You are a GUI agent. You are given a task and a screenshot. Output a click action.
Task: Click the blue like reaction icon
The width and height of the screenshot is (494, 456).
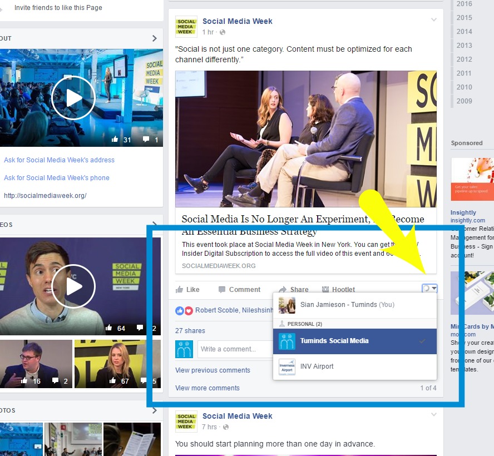tap(180, 311)
